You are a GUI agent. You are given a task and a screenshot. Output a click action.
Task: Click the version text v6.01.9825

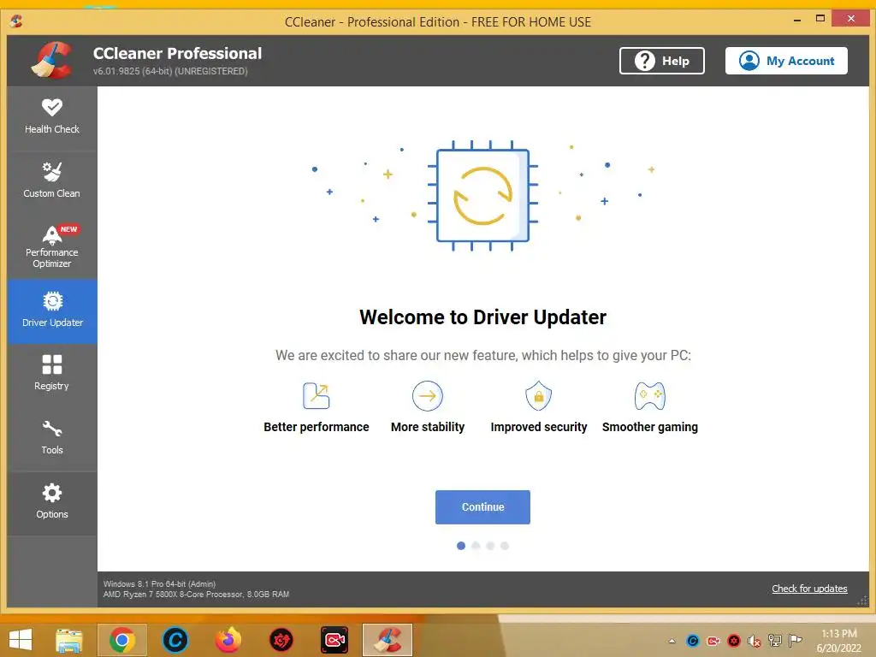[x=170, y=71]
